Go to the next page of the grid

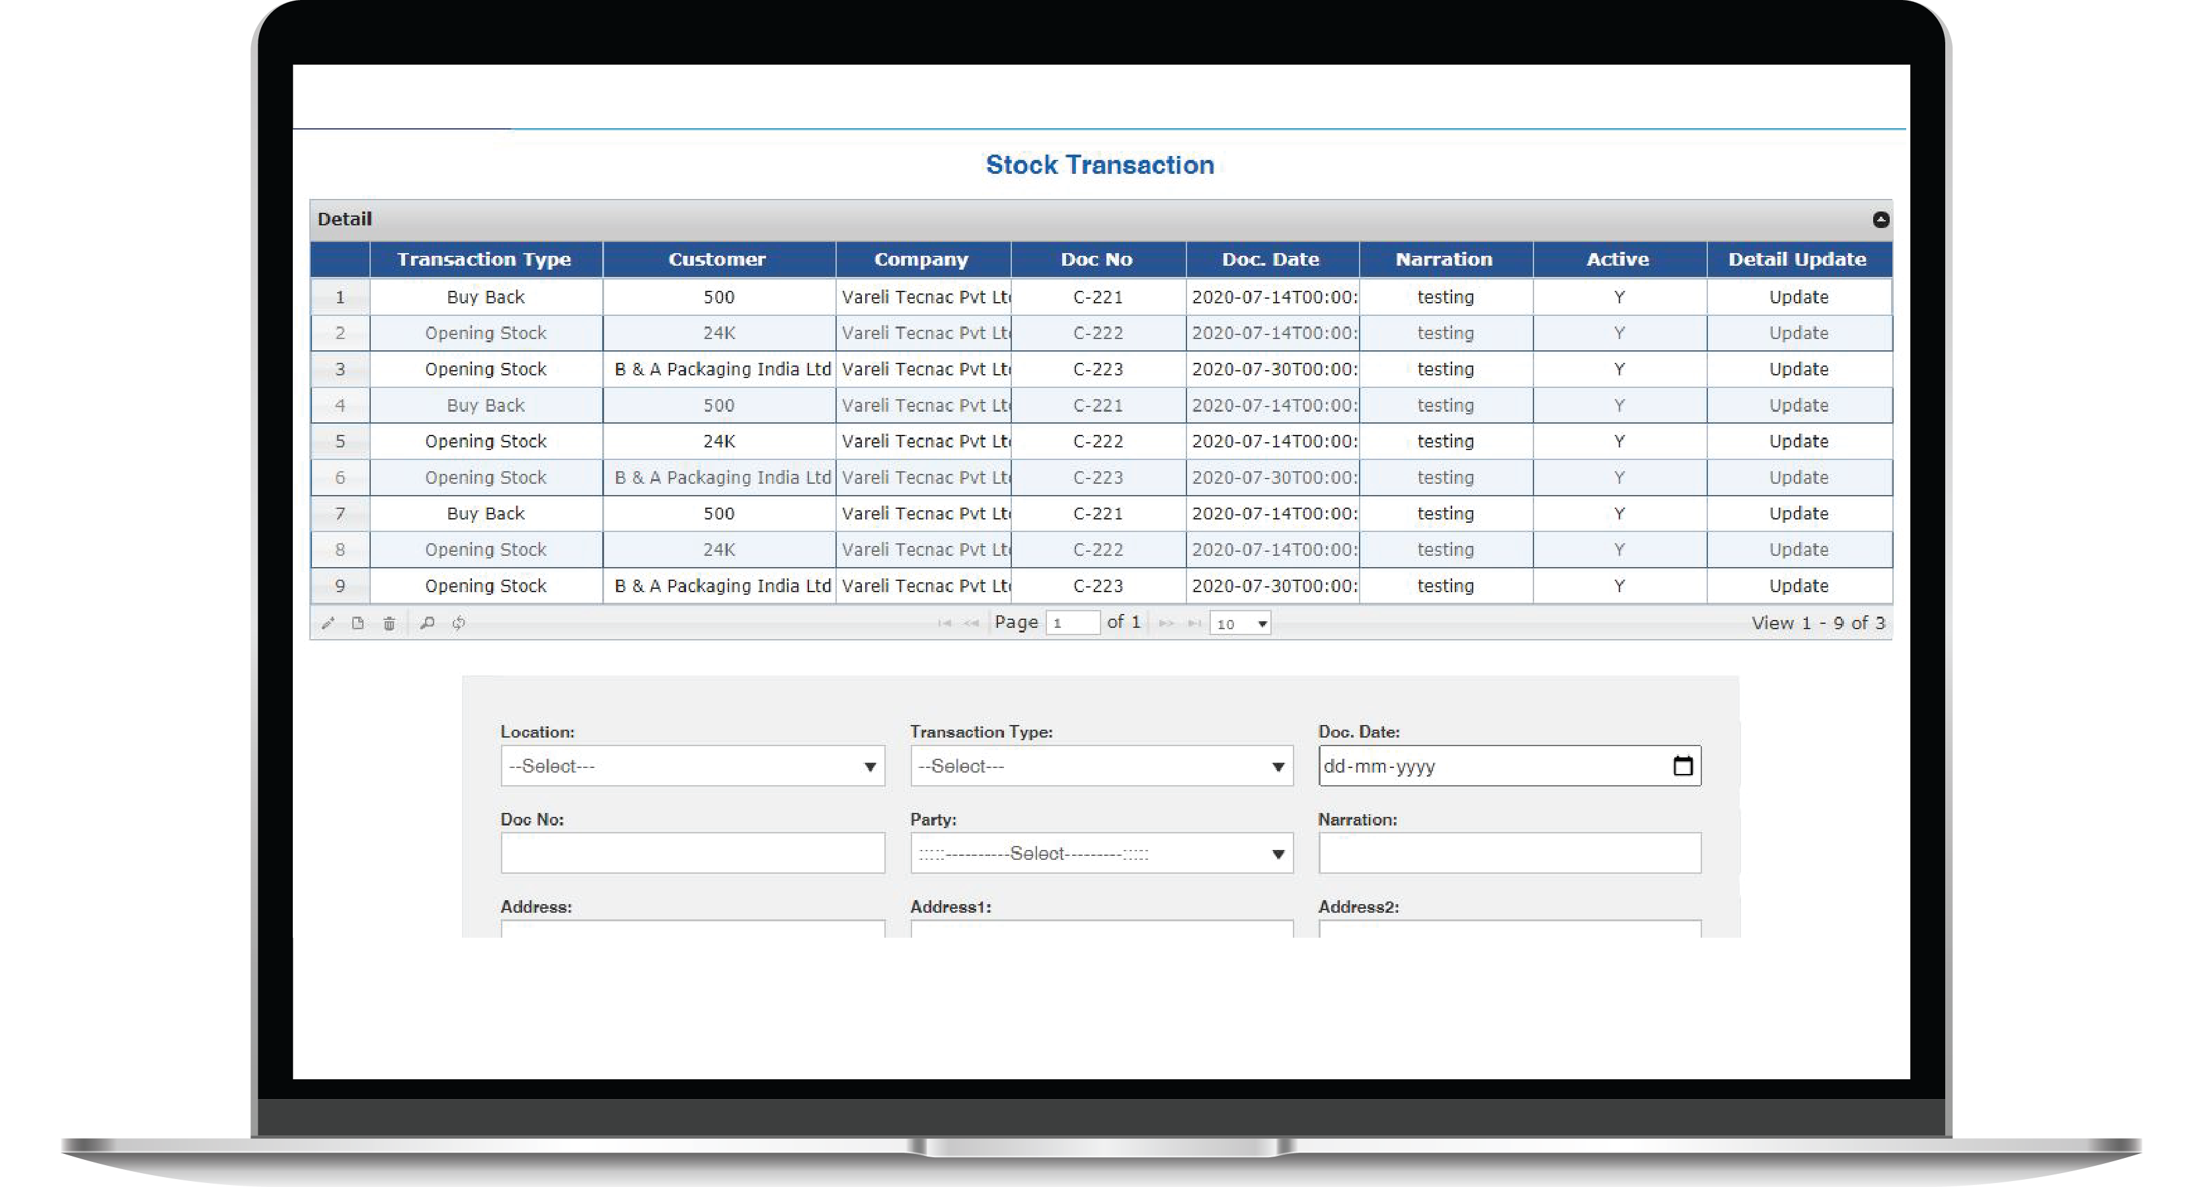click(1166, 623)
